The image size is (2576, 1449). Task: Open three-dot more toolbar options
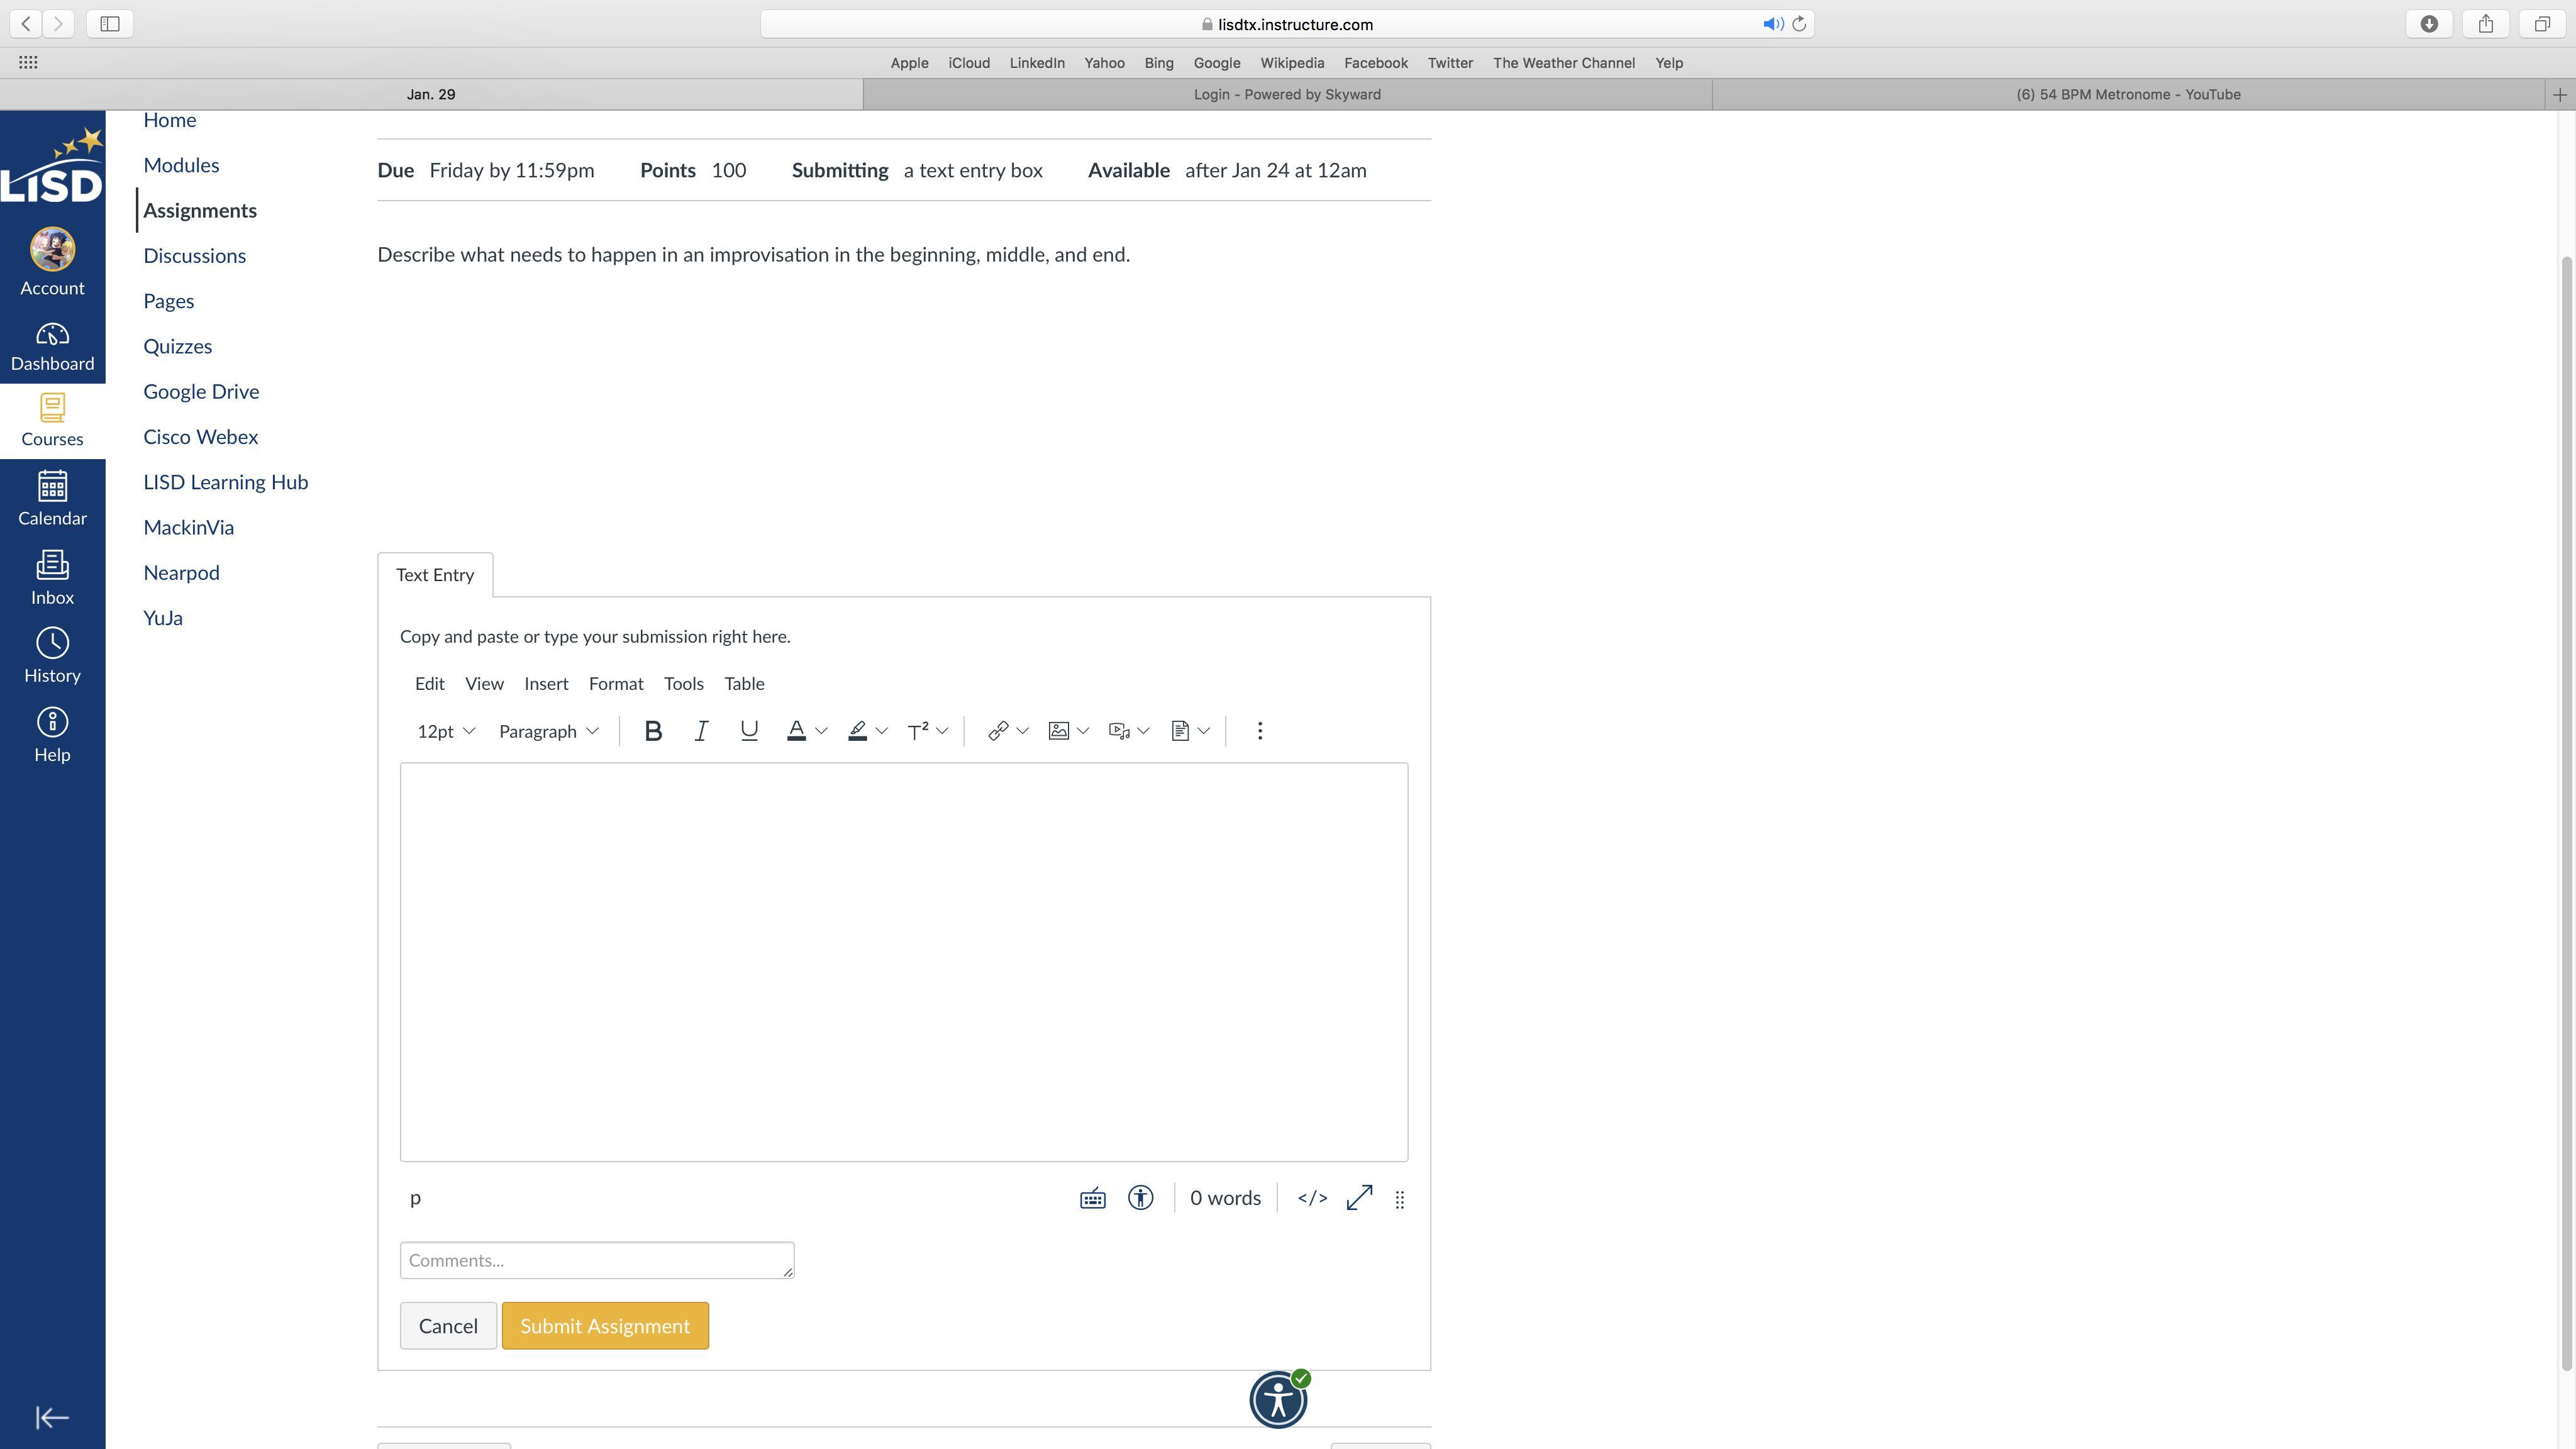pos(1260,731)
